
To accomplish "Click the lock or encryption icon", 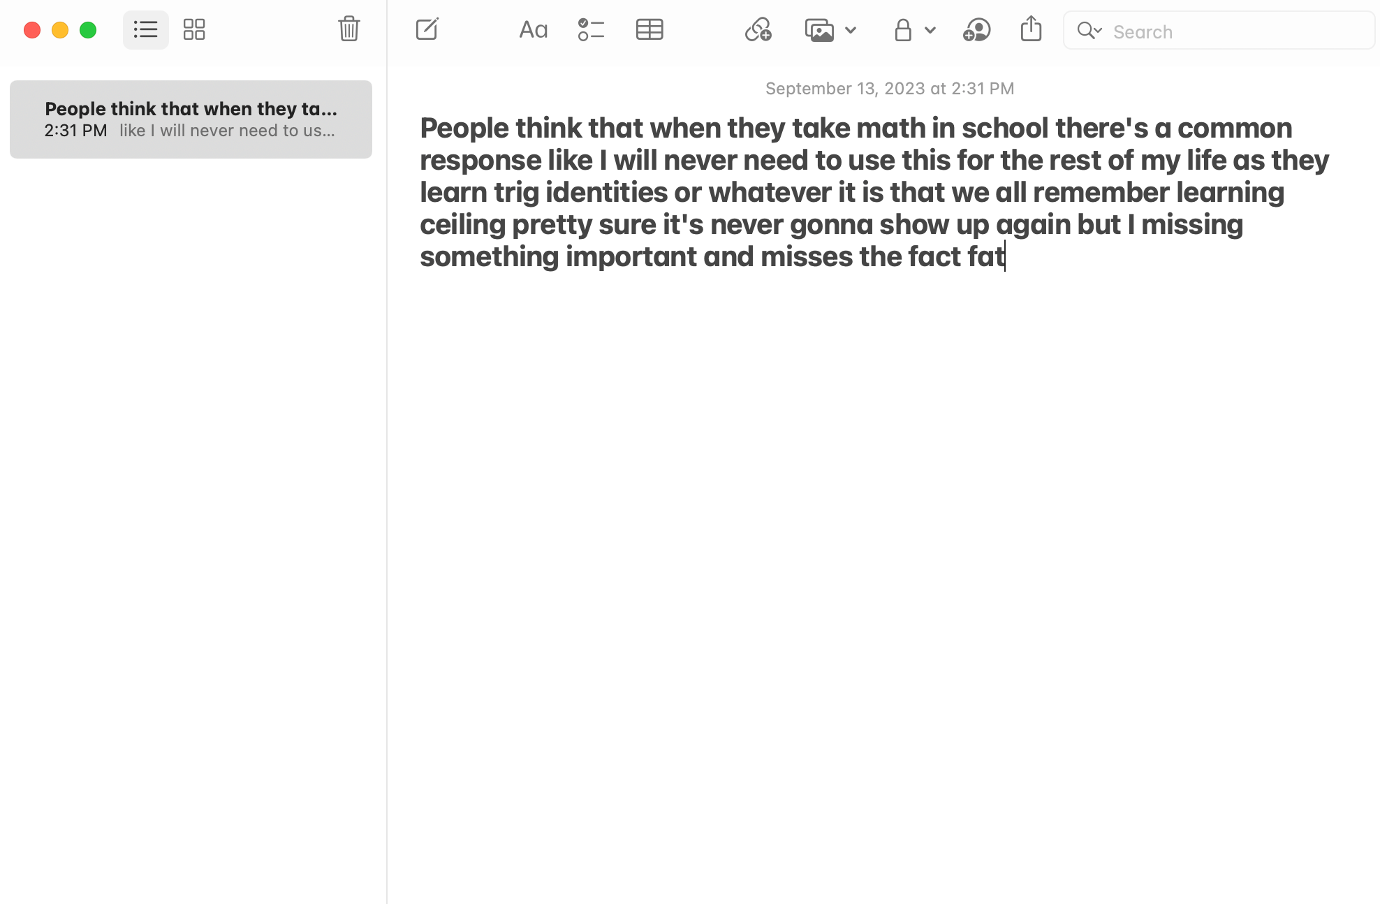I will point(903,30).
